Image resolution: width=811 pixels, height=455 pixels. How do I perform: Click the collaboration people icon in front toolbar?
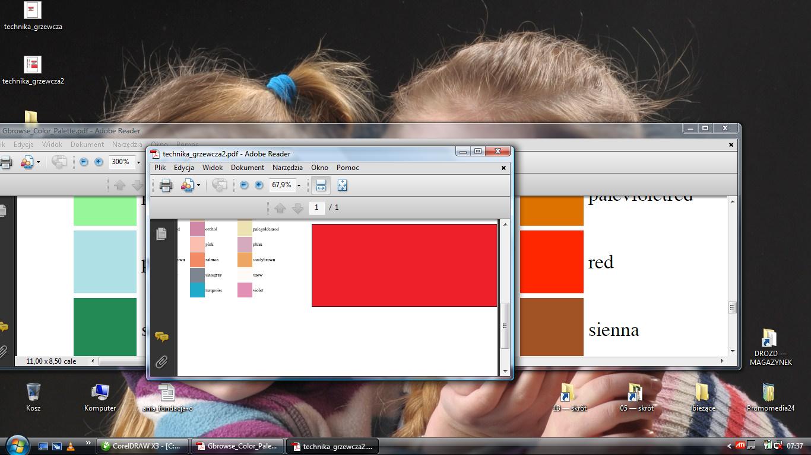[187, 185]
